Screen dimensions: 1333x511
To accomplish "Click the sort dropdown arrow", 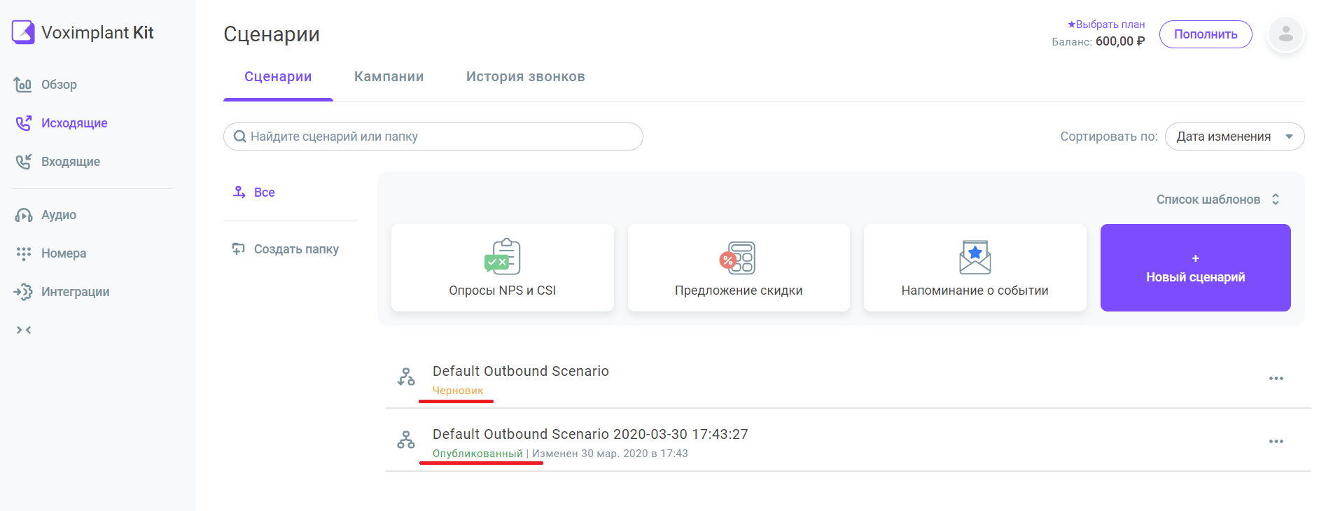I will [x=1290, y=136].
